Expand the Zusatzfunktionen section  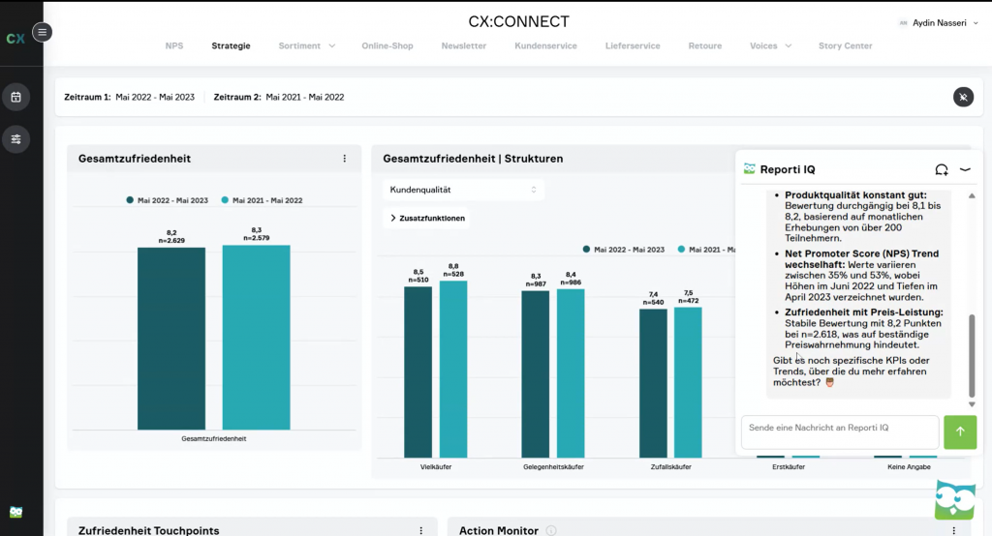[427, 219]
